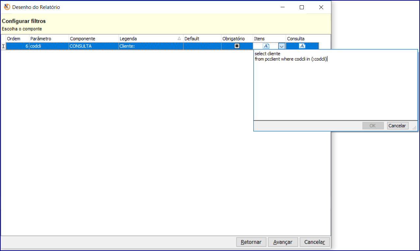Click the app logo icon in title bar
This screenshot has height=251, width=420.
(7, 7)
